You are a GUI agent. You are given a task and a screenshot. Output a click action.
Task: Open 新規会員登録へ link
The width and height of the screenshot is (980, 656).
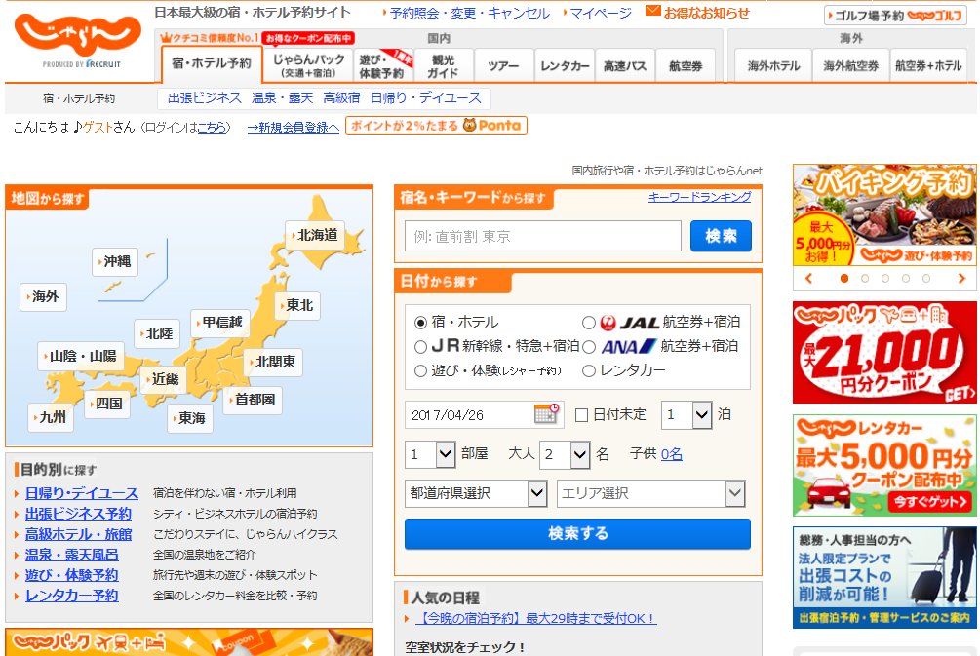[294, 128]
